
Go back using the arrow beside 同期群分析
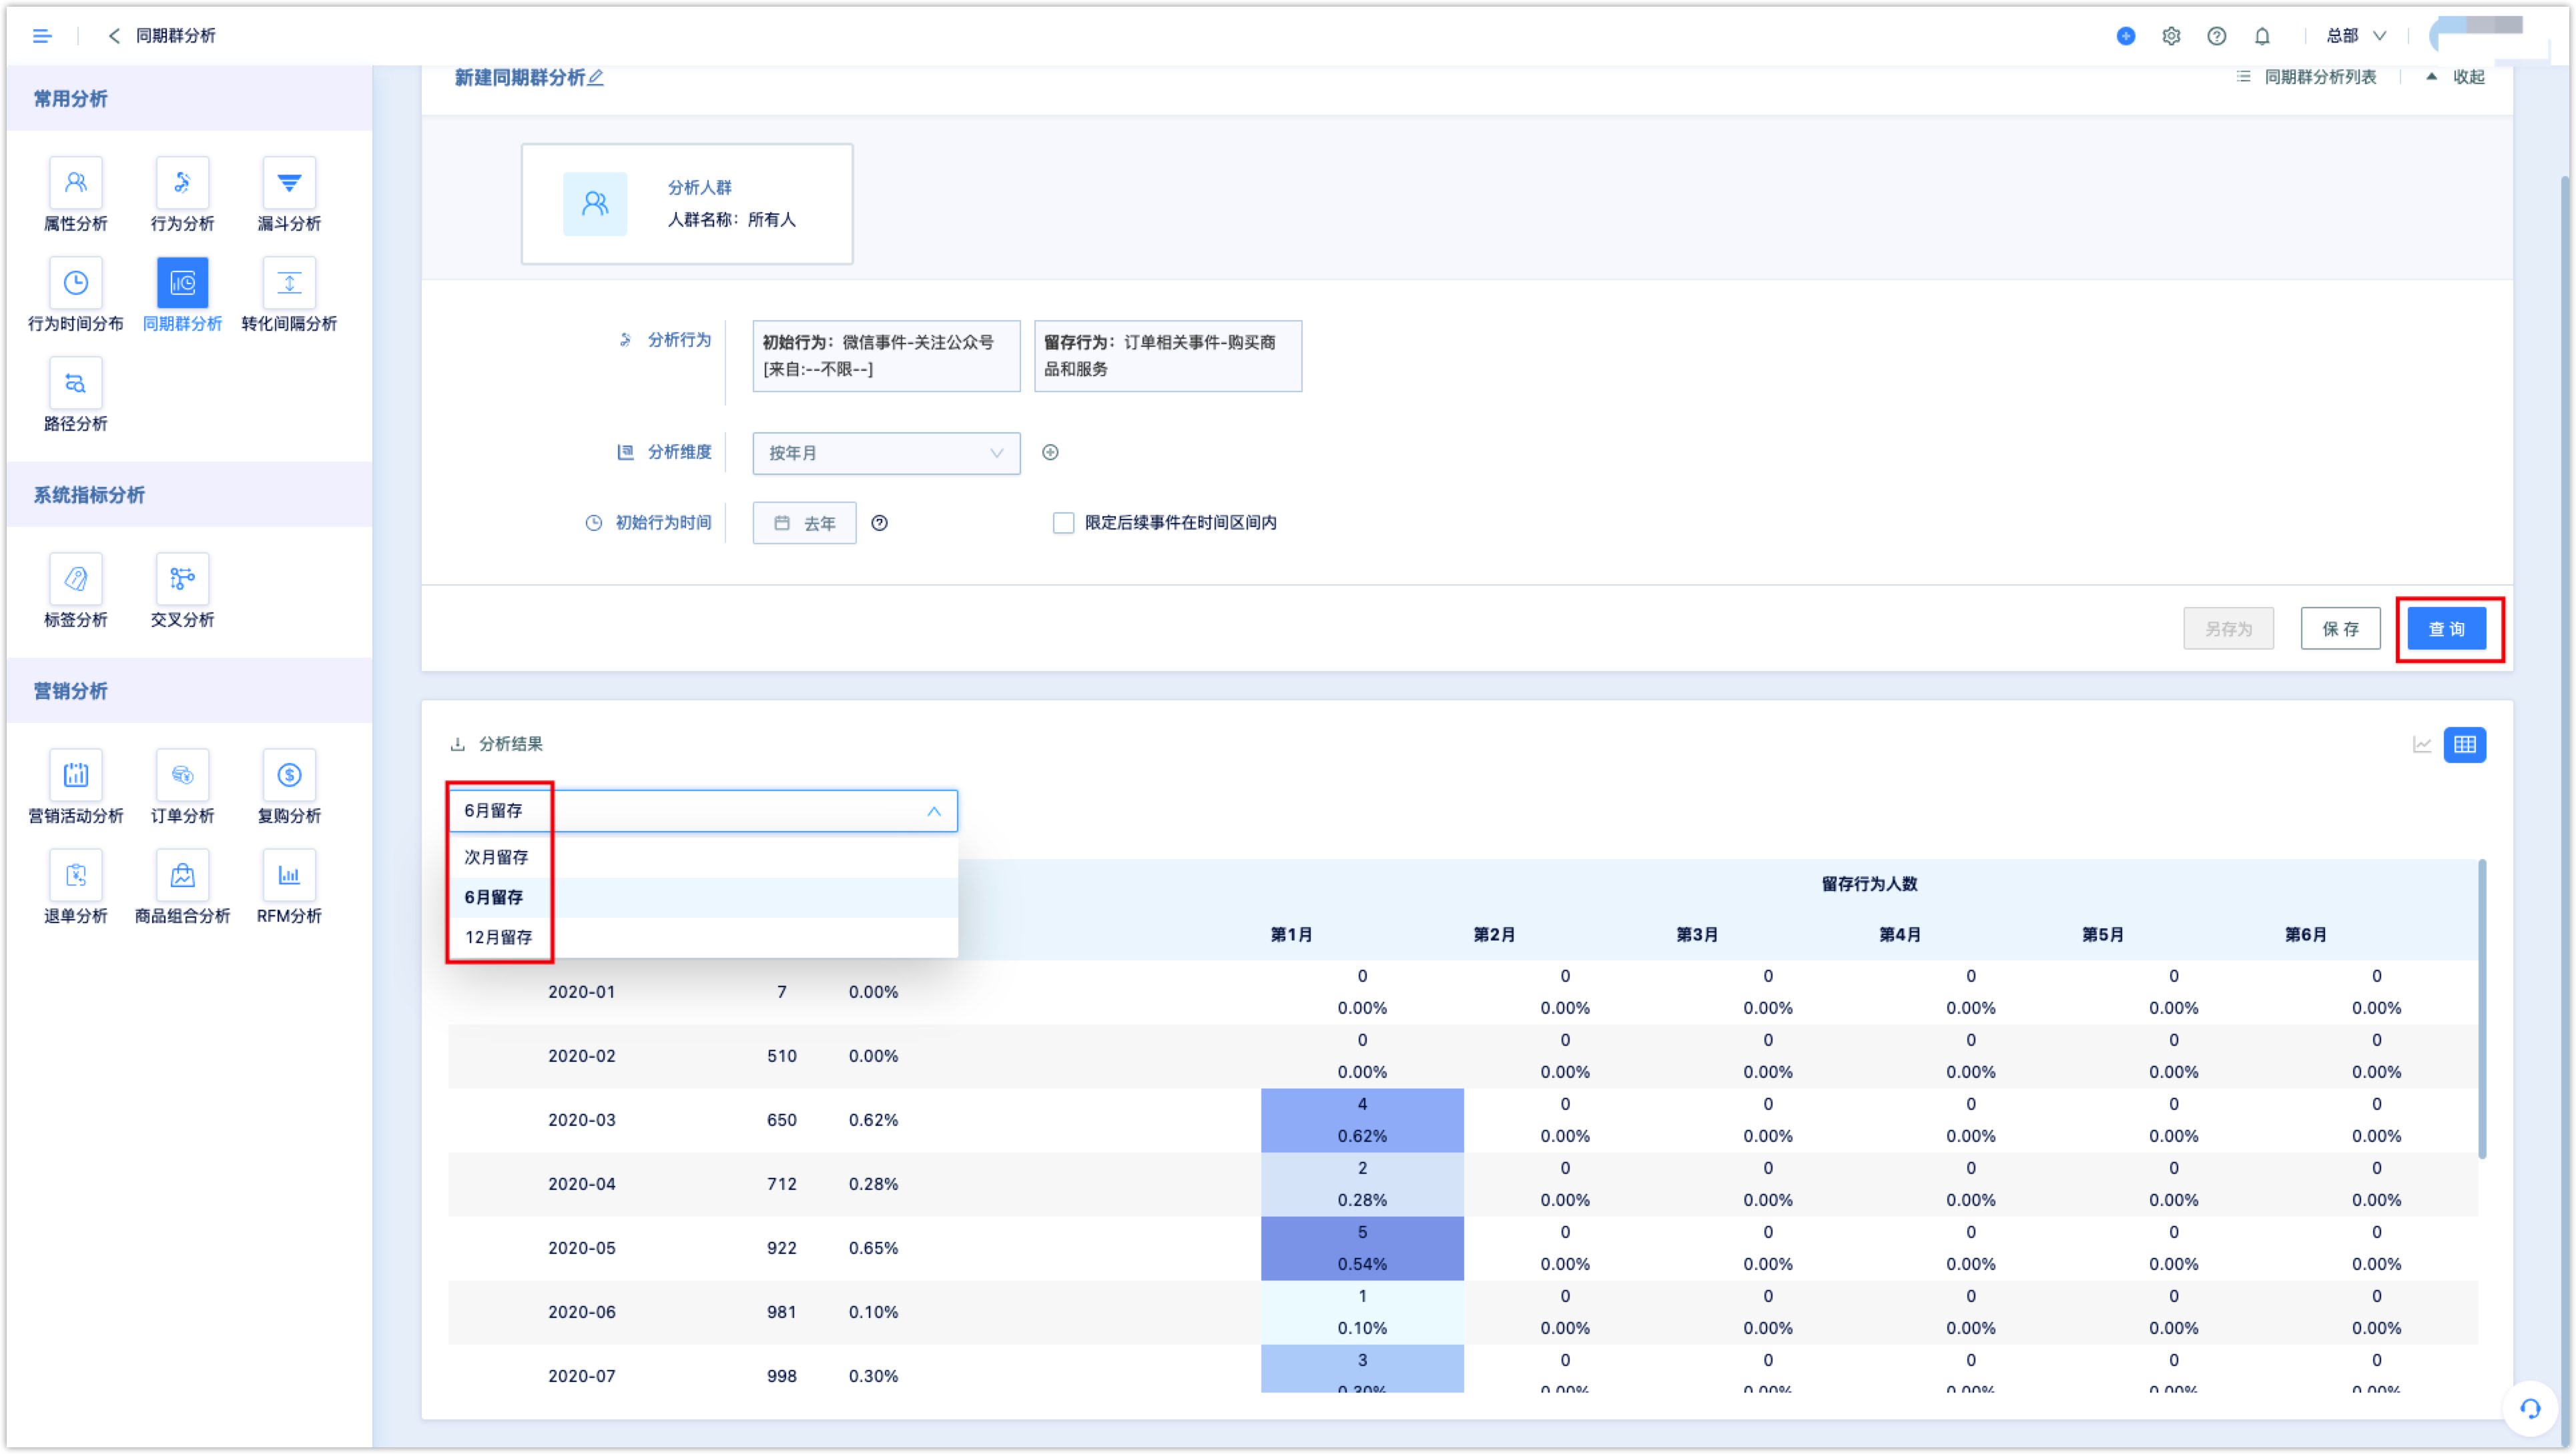114,36
